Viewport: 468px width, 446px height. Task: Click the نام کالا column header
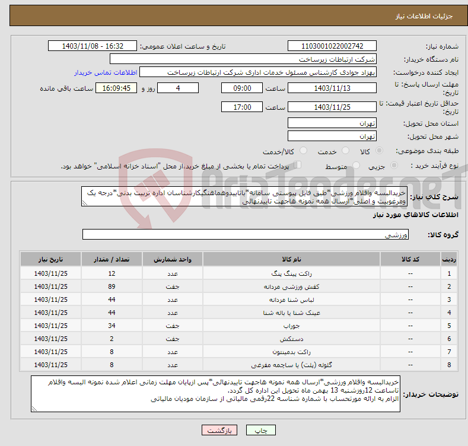coord(291,259)
